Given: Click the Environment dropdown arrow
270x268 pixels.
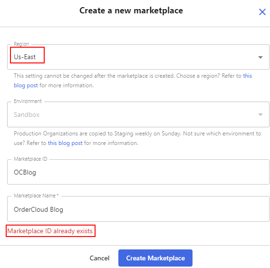Looking at the screenshot, I should point(260,114).
